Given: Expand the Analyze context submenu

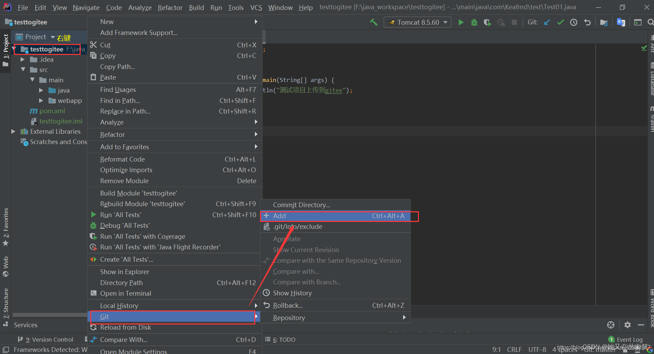Looking at the screenshot, I should pos(175,122).
